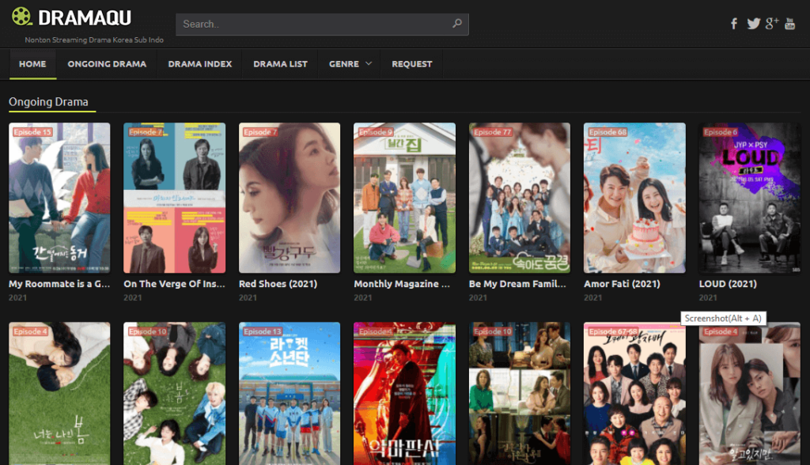Open the YouTube social icon

790,23
